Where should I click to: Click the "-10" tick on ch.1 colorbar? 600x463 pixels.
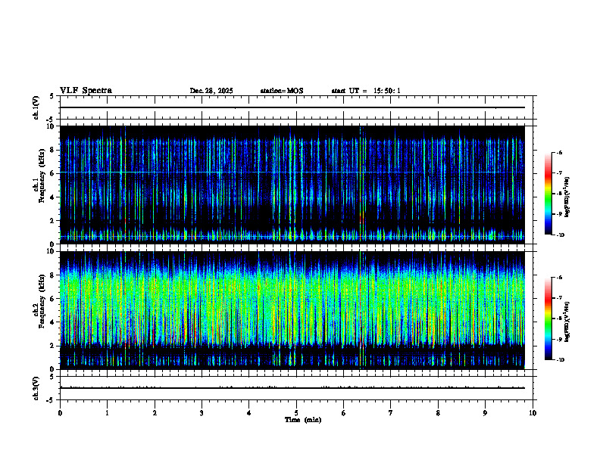pos(561,235)
